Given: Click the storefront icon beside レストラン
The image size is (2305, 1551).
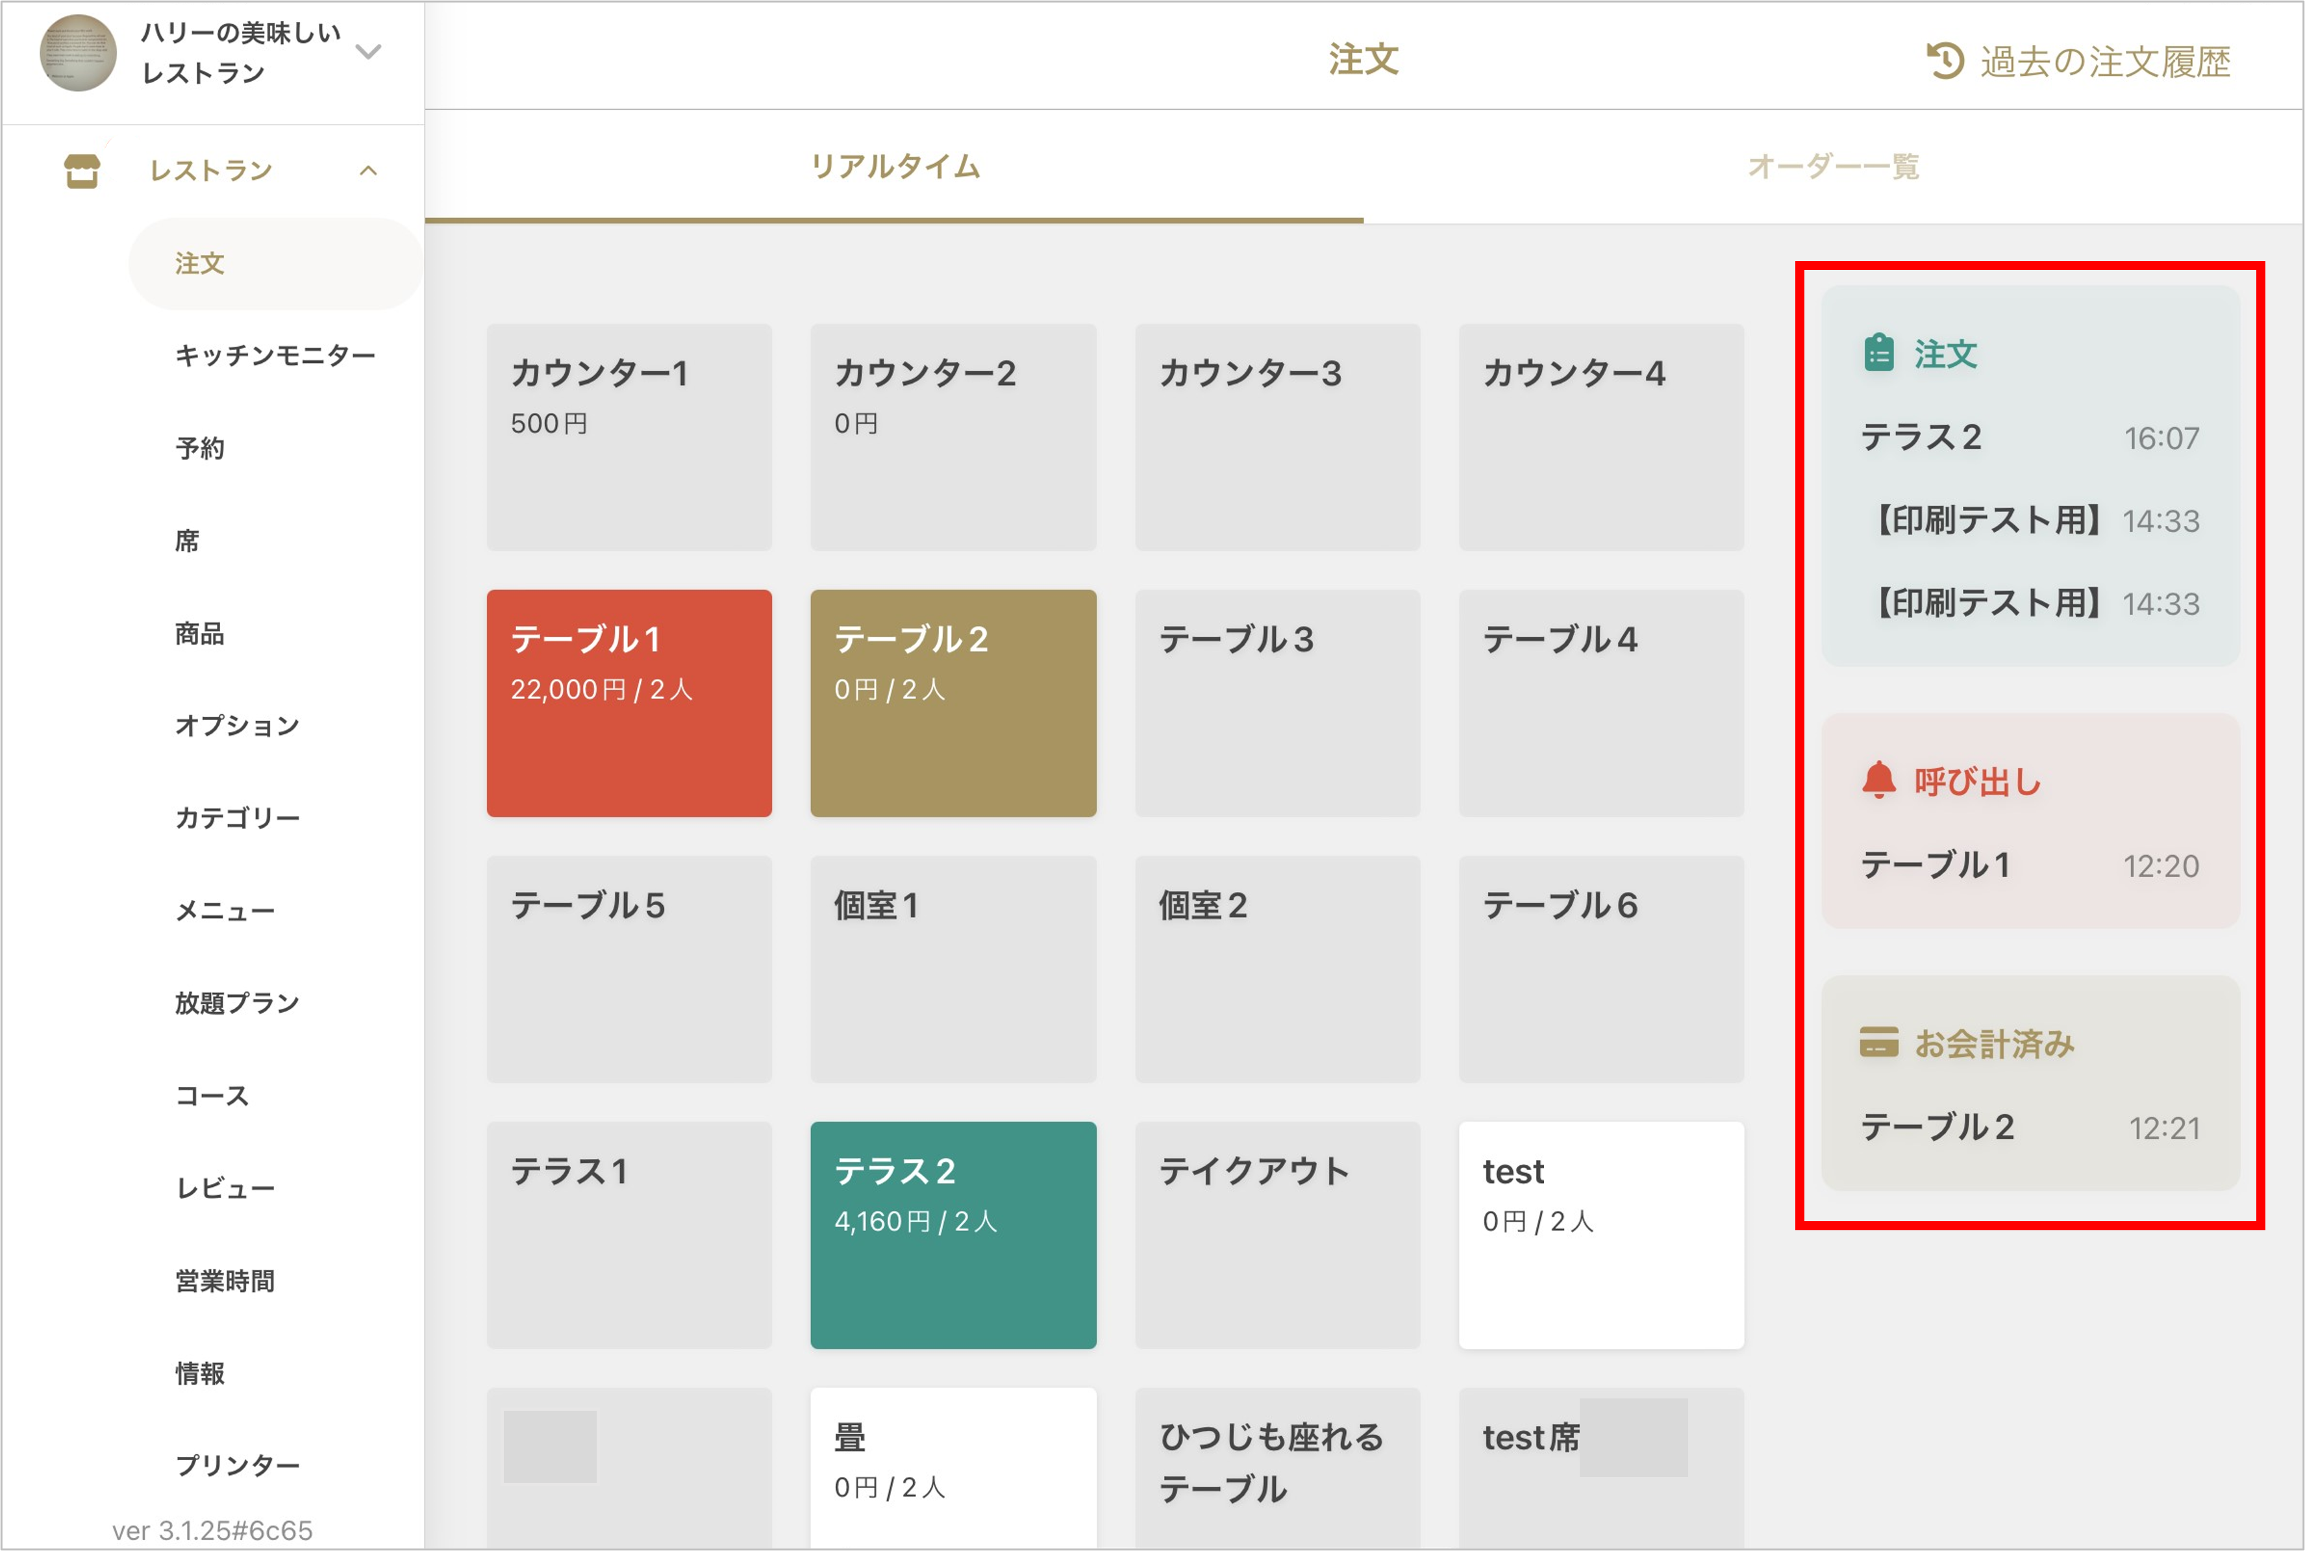Looking at the screenshot, I should click(x=82, y=170).
